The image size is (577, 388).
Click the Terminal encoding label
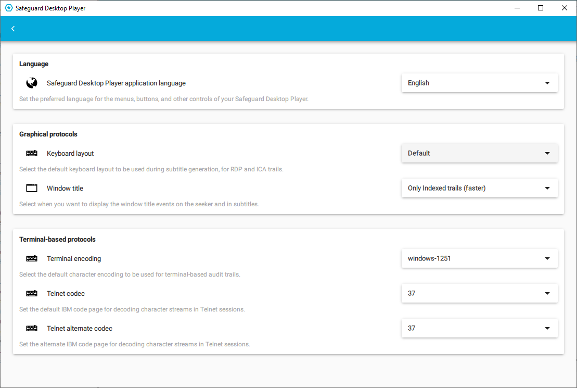point(73,259)
